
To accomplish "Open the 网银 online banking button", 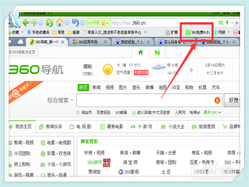I will tap(219, 32).
